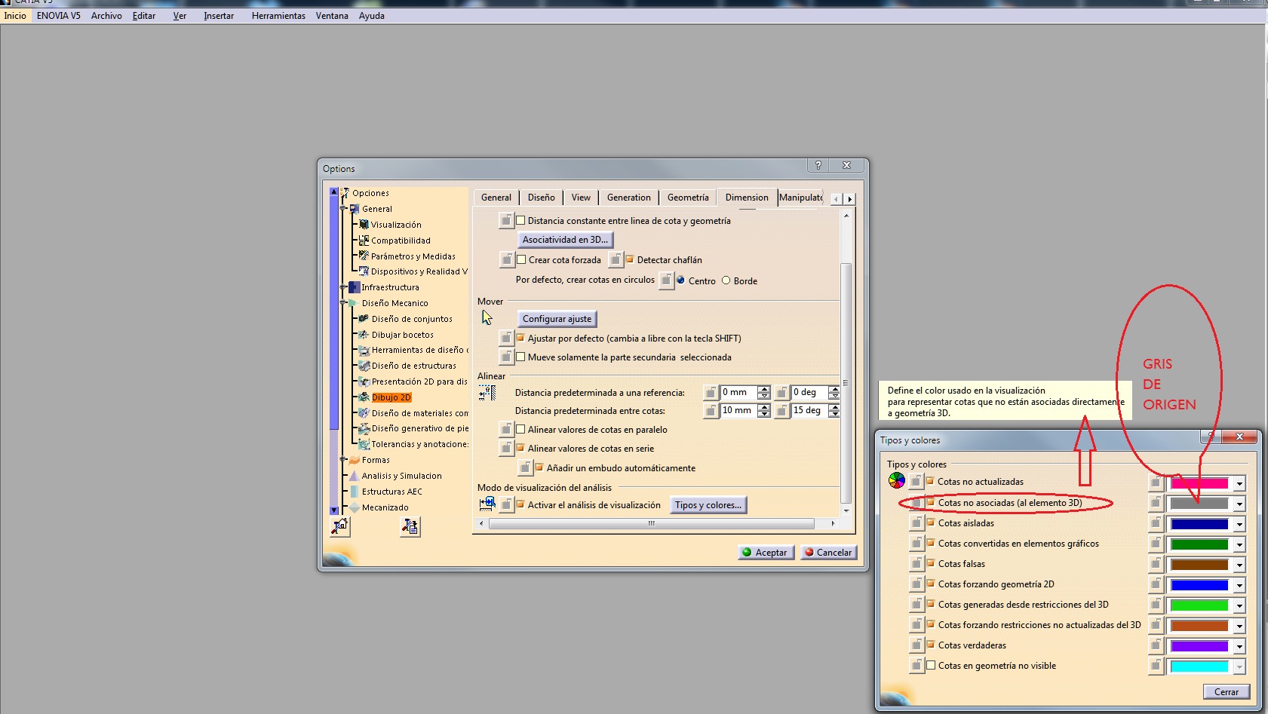Viewport: 1268px width, 714px height.
Task: Open color dropdown for Cotas aisladas
Action: pyautogui.click(x=1239, y=524)
